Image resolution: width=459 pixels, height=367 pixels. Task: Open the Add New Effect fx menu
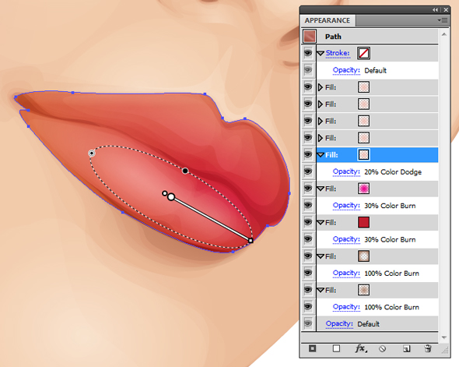point(360,348)
